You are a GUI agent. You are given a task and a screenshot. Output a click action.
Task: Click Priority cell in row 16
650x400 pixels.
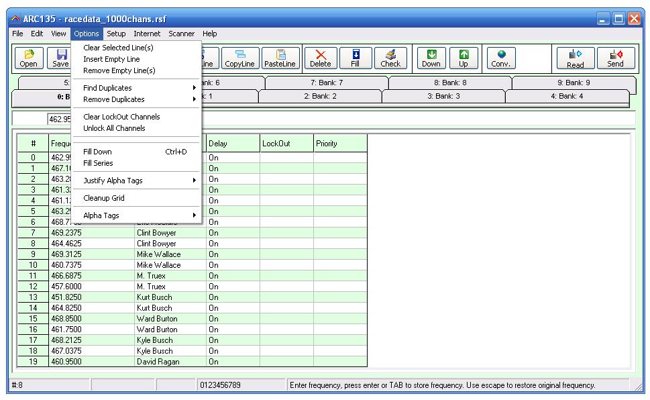coord(340,330)
